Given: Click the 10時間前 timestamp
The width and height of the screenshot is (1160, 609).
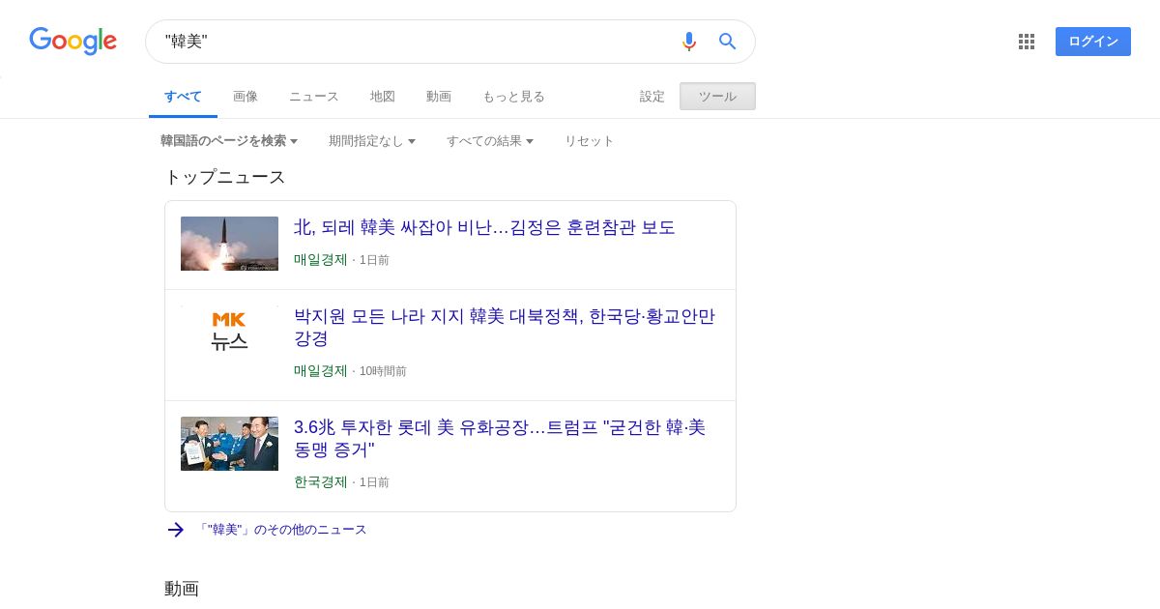Looking at the screenshot, I should [x=383, y=371].
